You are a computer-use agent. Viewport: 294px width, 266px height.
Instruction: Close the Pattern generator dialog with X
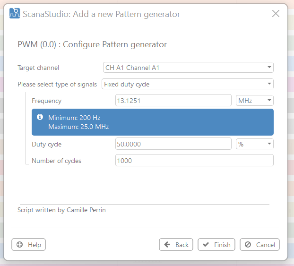click(x=276, y=14)
